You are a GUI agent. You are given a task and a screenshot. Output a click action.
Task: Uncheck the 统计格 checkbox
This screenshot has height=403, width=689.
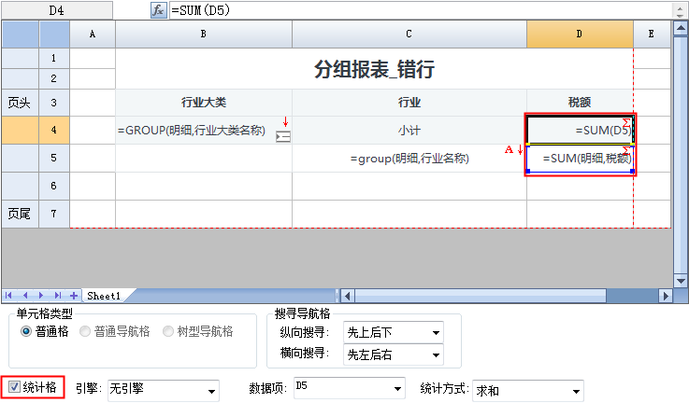pos(13,386)
